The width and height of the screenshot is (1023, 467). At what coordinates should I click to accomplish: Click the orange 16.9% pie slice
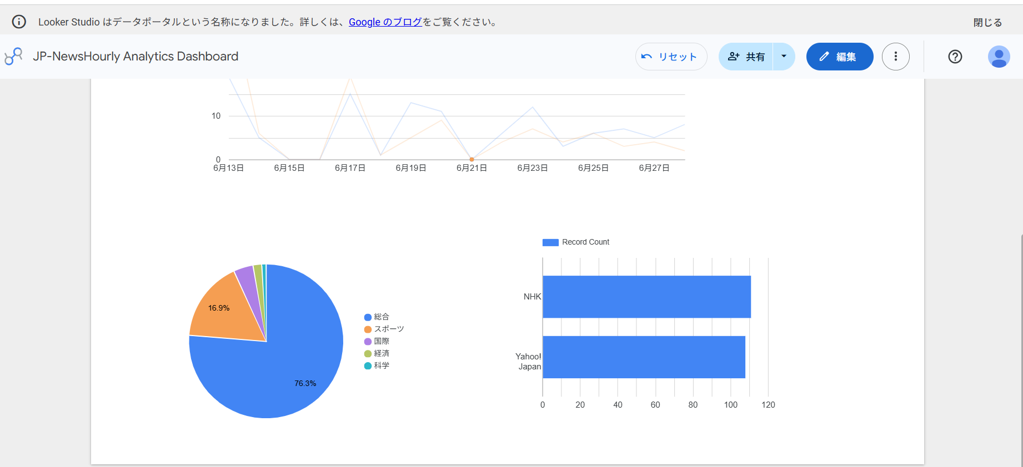(228, 308)
